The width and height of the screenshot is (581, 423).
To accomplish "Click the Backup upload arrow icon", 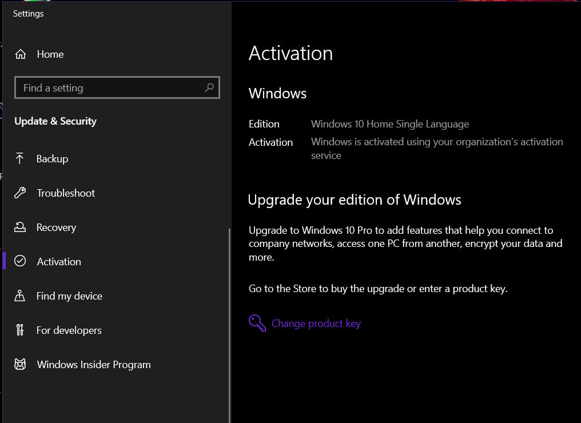I will (x=19, y=158).
